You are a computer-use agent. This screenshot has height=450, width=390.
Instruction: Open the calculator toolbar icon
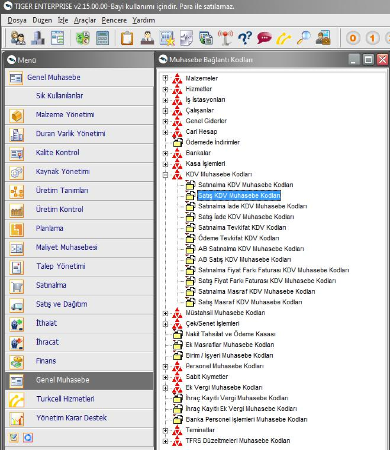(103, 38)
